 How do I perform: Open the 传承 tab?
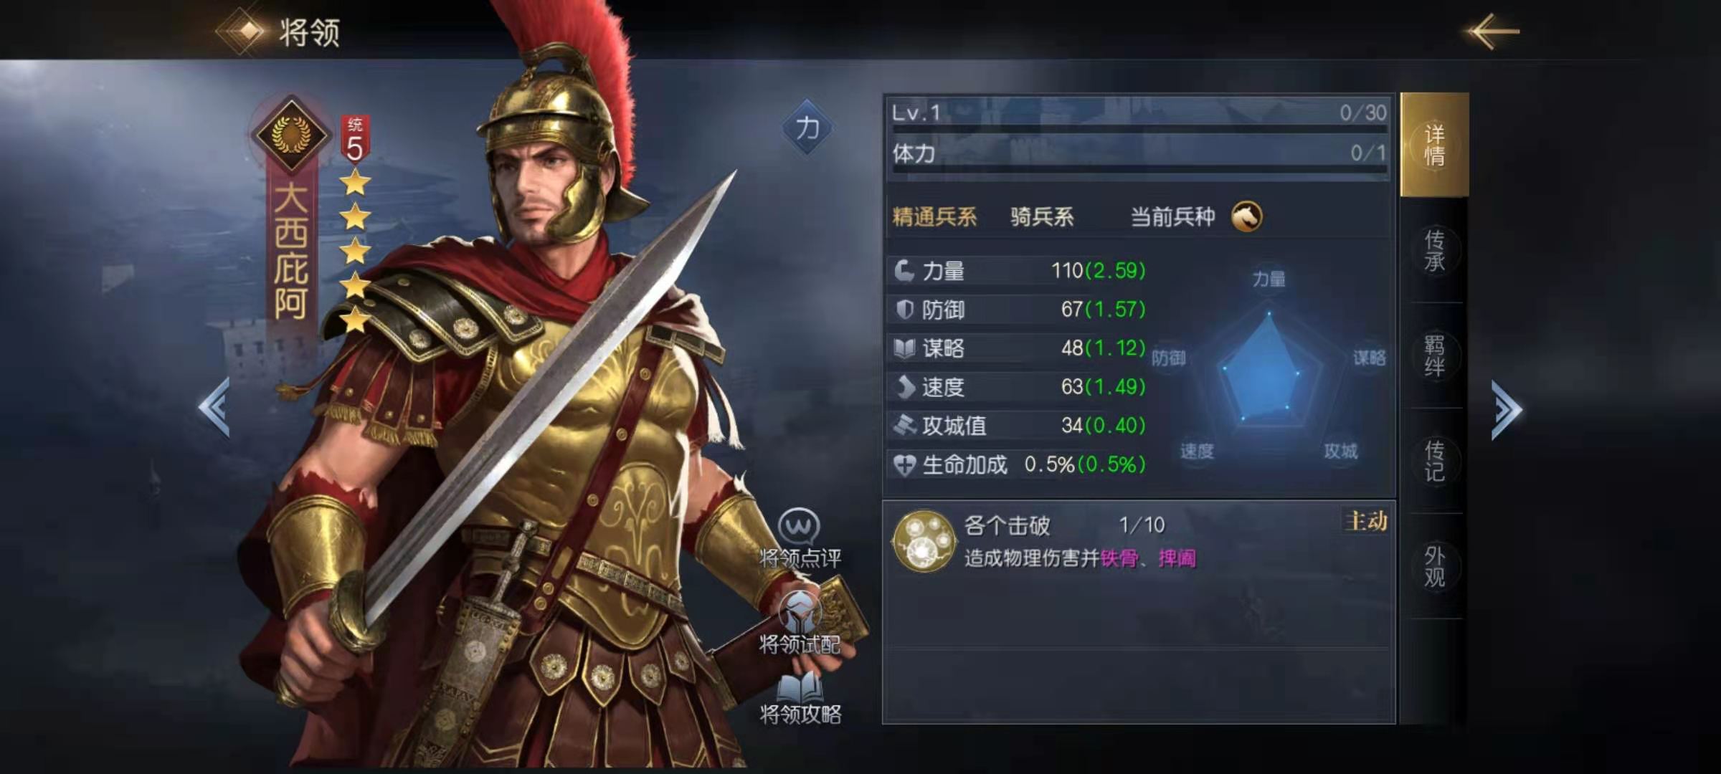coord(1434,251)
